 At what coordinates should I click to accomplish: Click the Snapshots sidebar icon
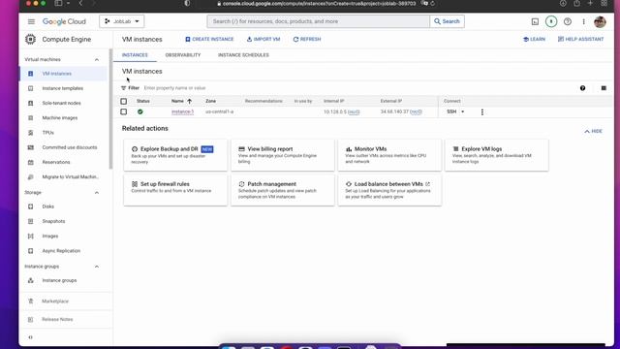tap(30, 221)
